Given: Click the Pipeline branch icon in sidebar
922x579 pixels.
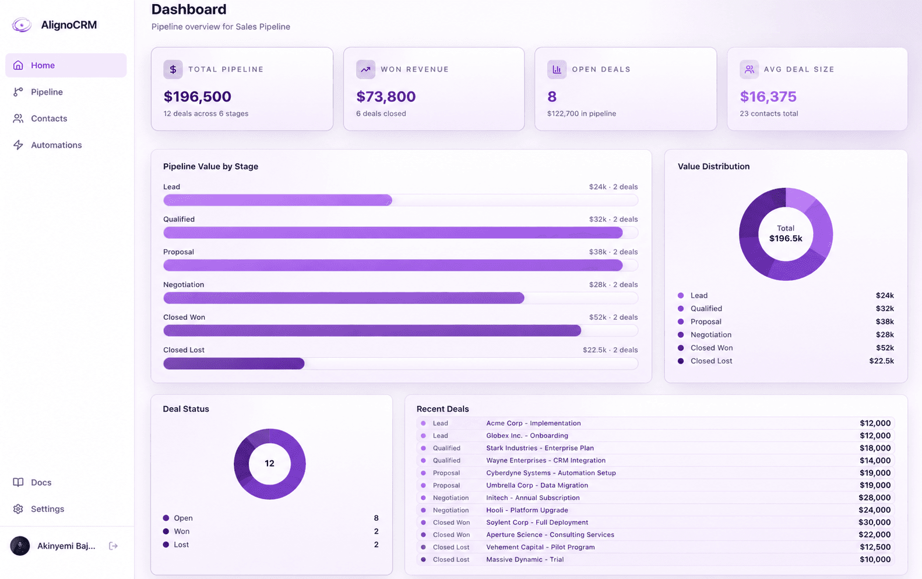Looking at the screenshot, I should pyautogui.click(x=18, y=92).
